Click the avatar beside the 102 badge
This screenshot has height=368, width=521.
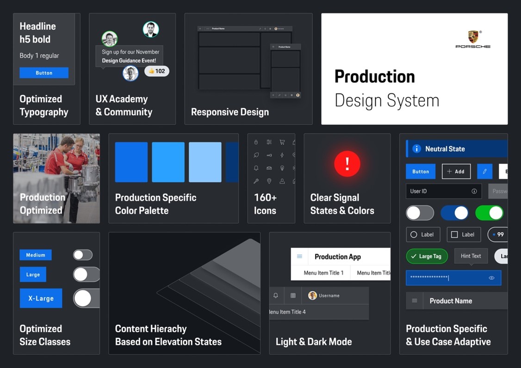pos(130,73)
